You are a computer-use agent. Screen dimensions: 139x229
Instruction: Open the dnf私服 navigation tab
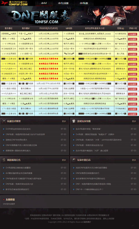[84, 3]
